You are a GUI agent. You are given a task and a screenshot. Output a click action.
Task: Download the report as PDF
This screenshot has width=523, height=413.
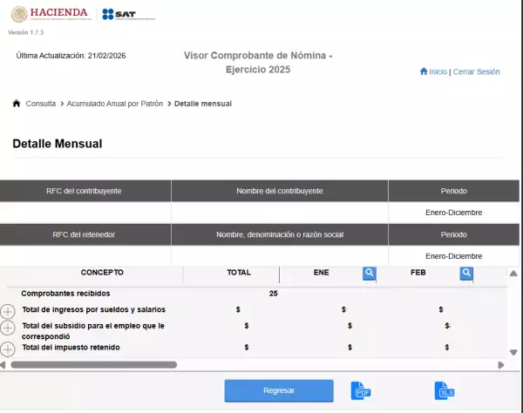point(361,391)
